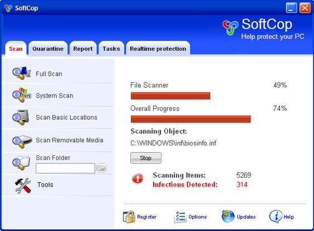Stop the running scan
Screen dimensions: 314x231
(x=146, y=158)
